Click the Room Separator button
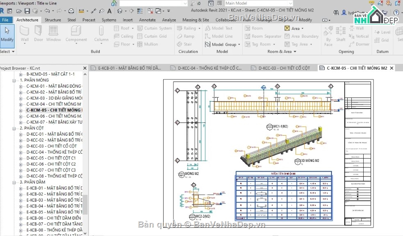 coord(263,36)
